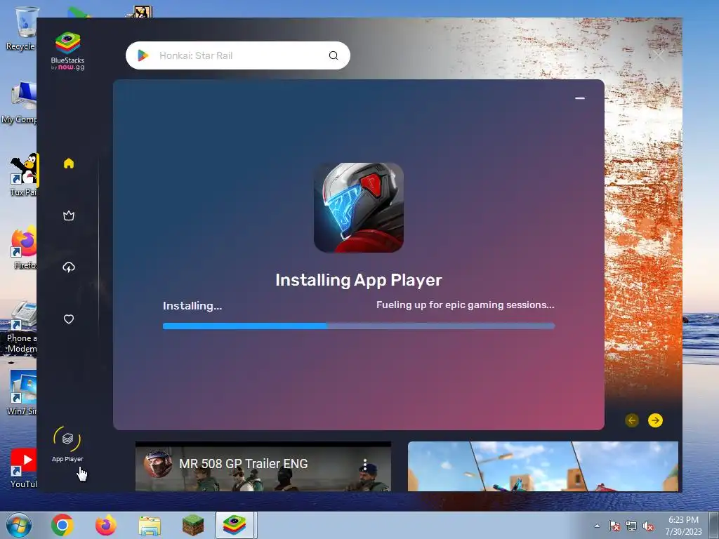Show hidden tray icons arrow
This screenshot has height=539, width=719.
597,526
